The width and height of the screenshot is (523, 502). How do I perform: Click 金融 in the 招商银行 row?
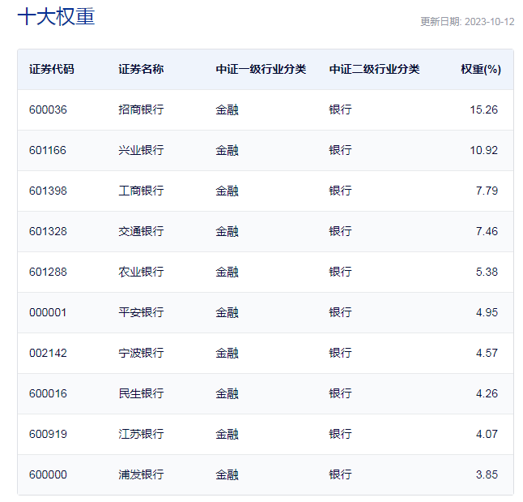pos(227,109)
